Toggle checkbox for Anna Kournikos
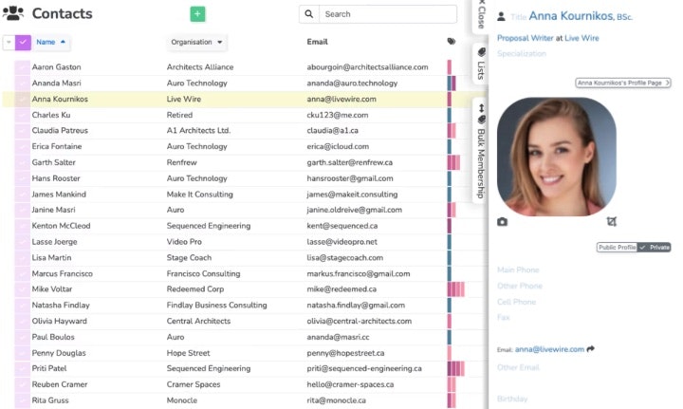 pyautogui.click(x=22, y=100)
